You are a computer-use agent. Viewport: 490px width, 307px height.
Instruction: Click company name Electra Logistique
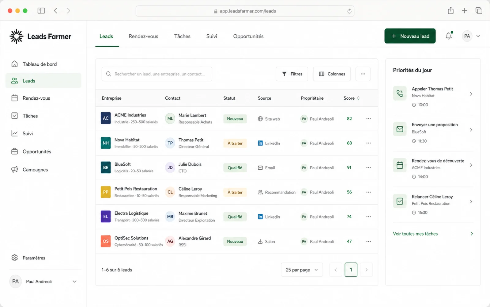tap(131, 213)
